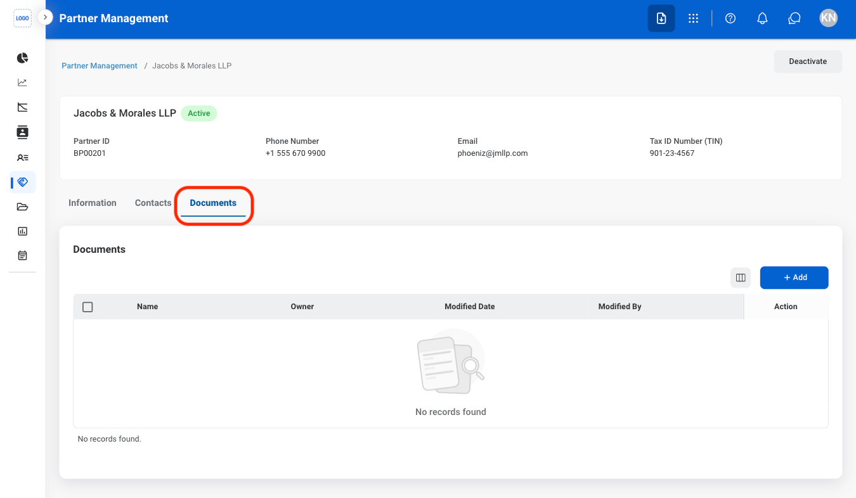Open the chat messages icon

coord(794,18)
